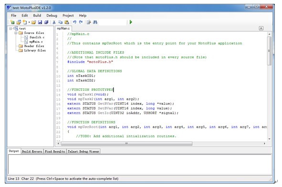Click the funclib.c file icon
Screen dimensions: 282x187
click(x=26, y=37)
